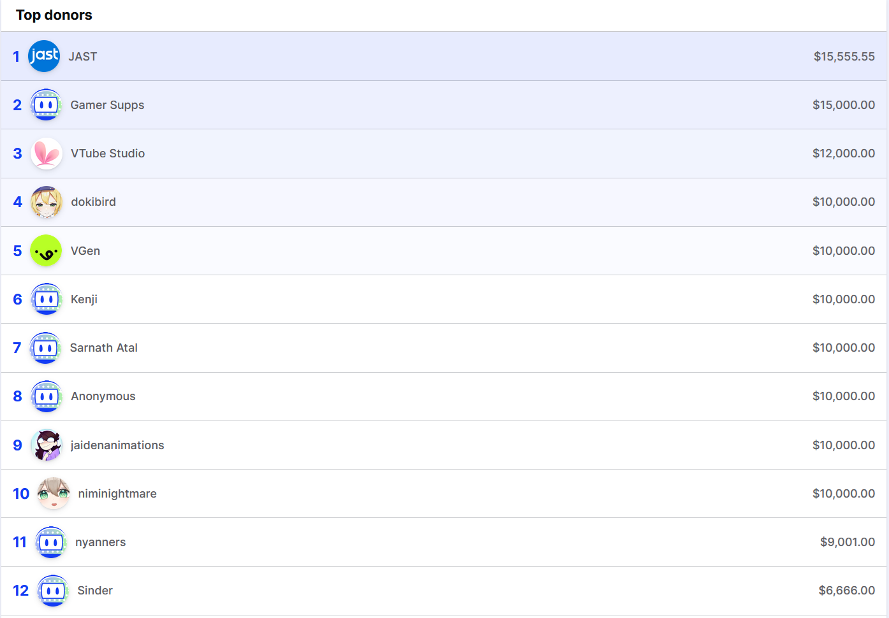
Task: Click the $12,000.00 donation amount
Action: click(x=844, y=154)
